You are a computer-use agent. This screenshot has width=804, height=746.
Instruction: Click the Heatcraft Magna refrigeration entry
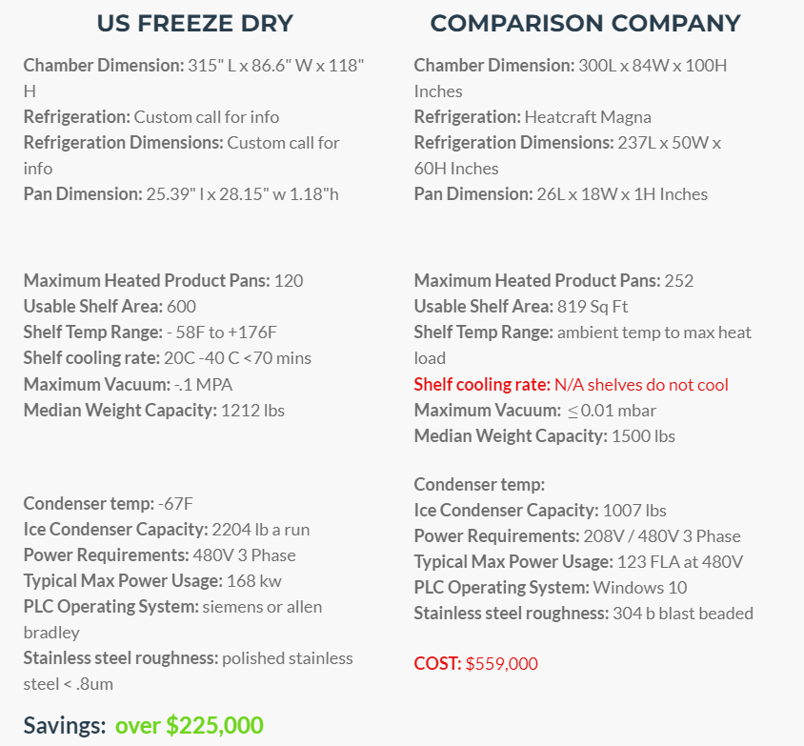point(588,117)
